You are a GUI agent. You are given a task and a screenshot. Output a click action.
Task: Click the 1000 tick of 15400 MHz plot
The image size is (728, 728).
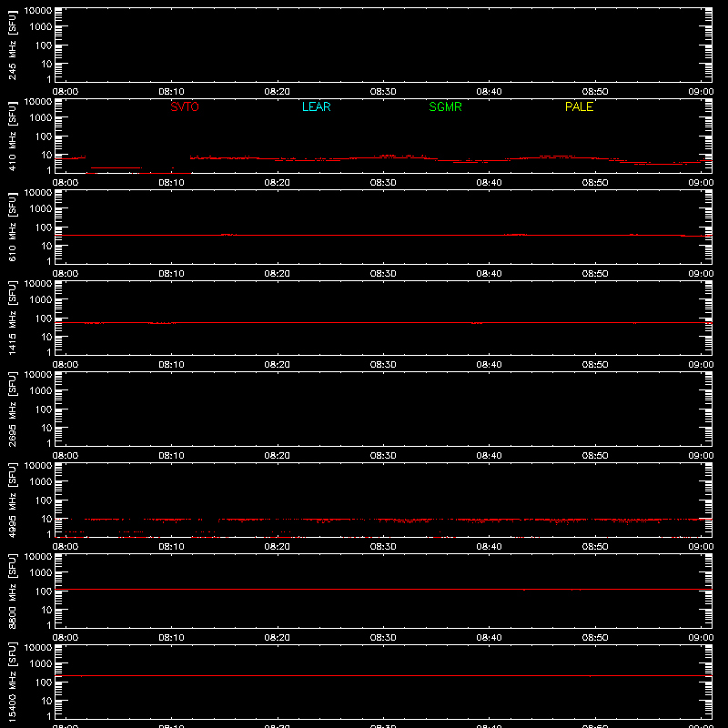tap(41, 664)
